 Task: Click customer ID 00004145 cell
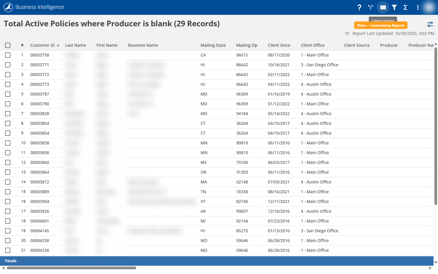(x=40, y=231)
